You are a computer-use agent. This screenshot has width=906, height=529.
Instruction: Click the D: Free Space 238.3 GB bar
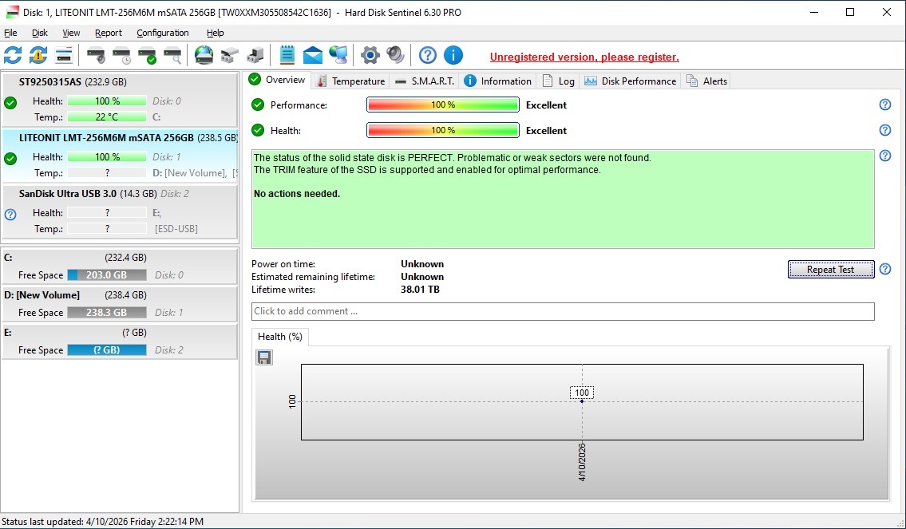[x=107, y=313]
